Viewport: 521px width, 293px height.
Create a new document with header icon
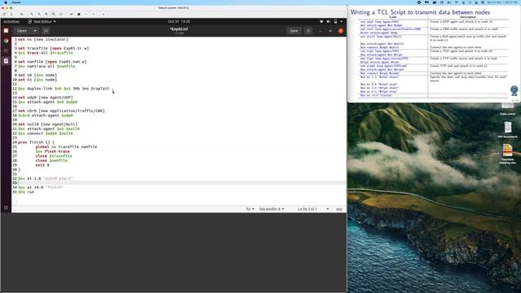pos(46,31)
